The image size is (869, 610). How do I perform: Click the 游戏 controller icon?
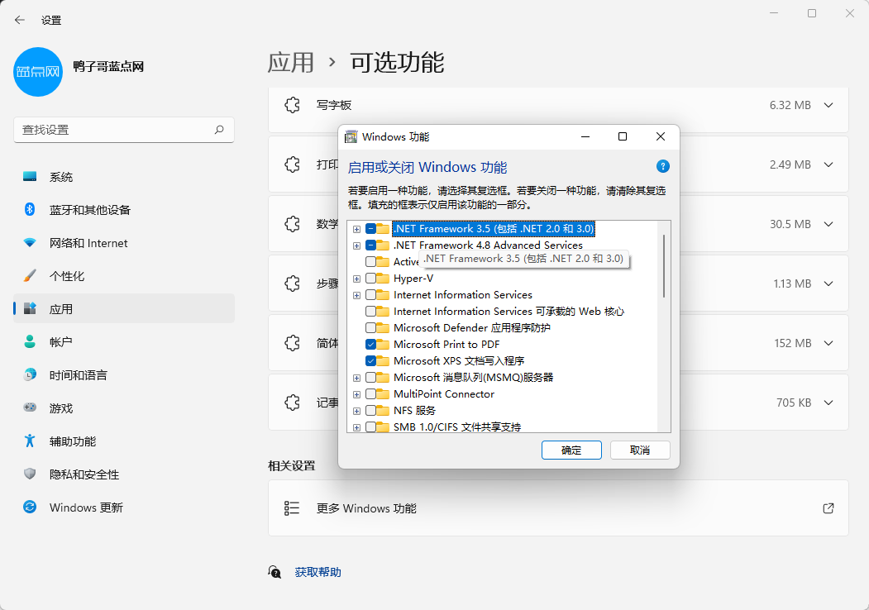(x=30, y=408)
